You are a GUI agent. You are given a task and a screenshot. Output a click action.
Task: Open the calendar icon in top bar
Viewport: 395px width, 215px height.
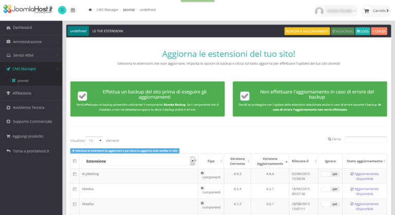click(x=73, y=10)
